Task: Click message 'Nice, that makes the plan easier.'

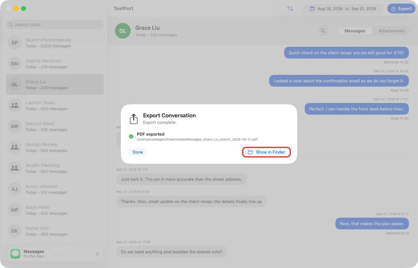Action: tap(372, 224)
